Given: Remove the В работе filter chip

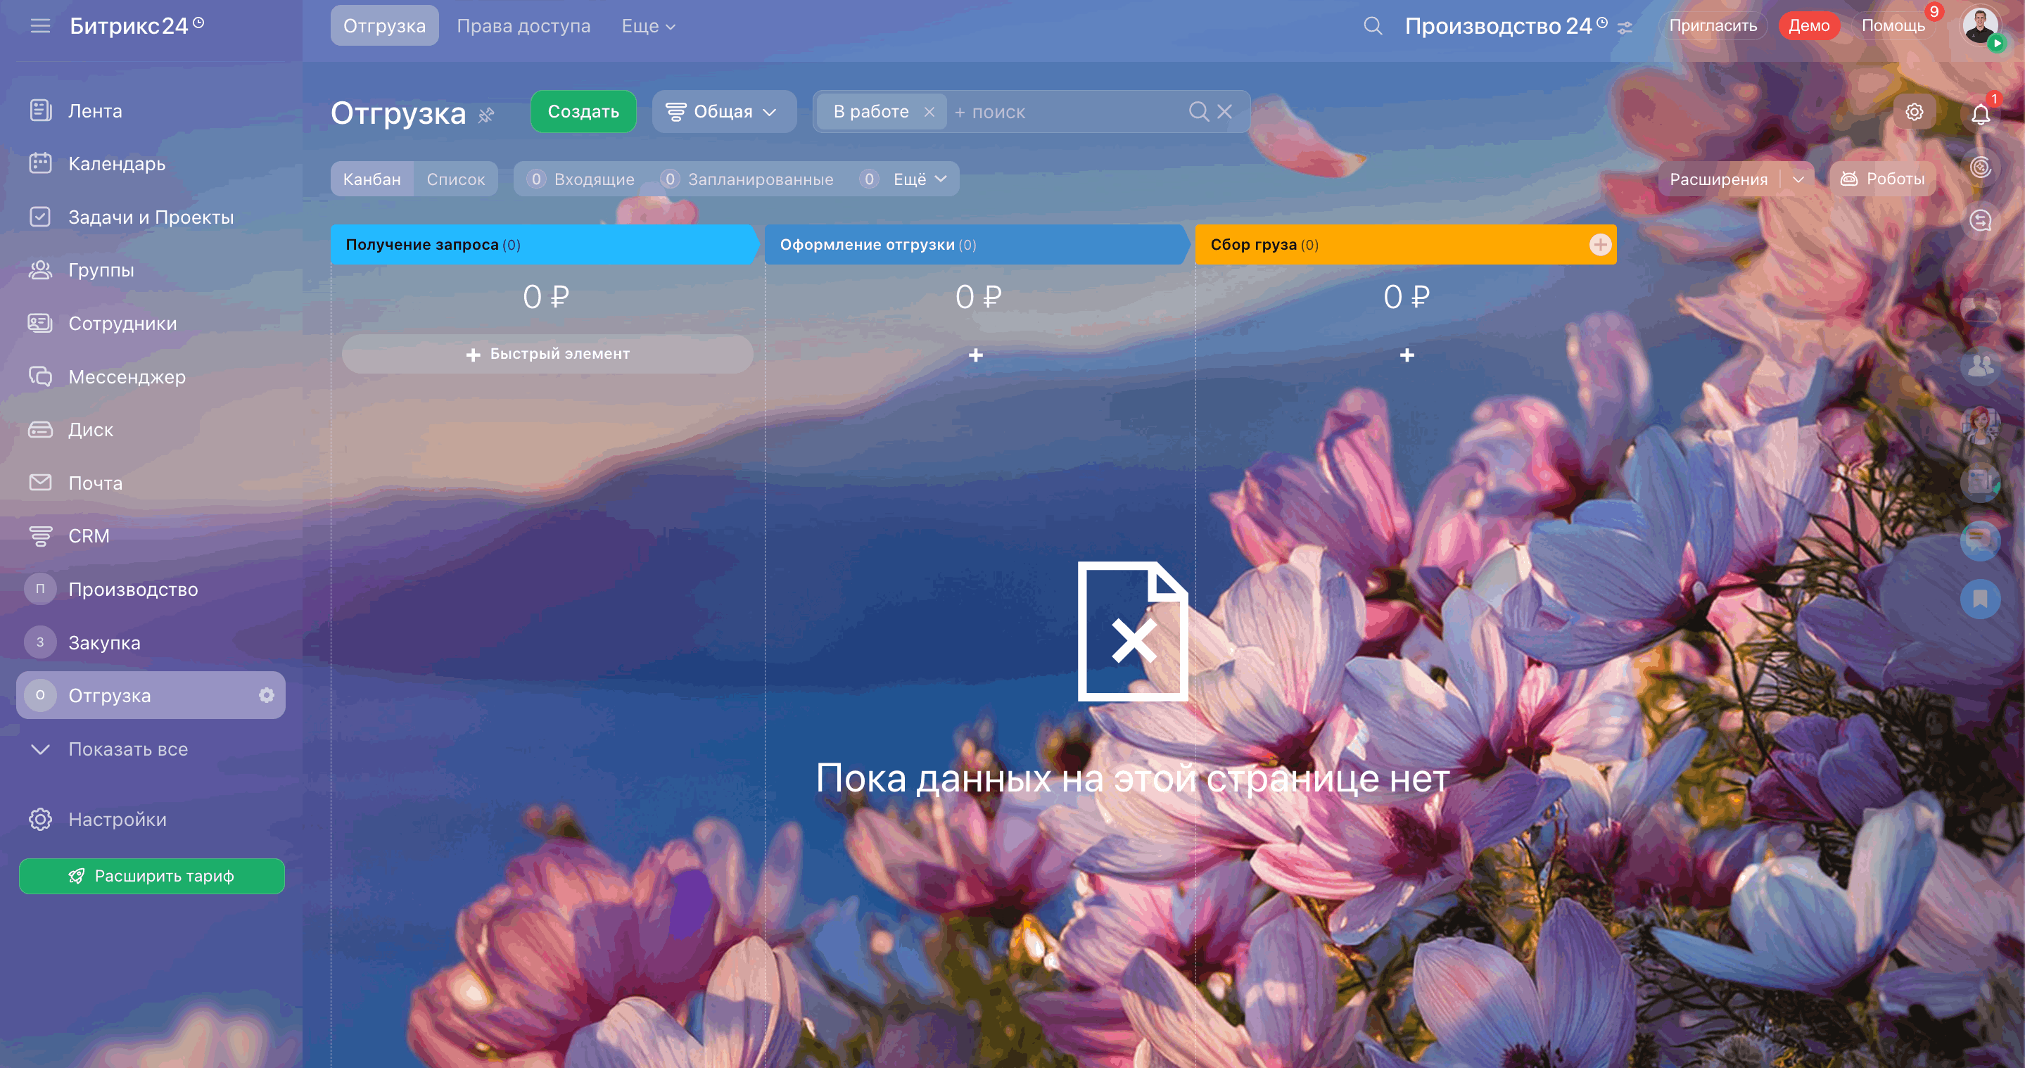Looking at the screenshot, I should click(x=929, y=112).
